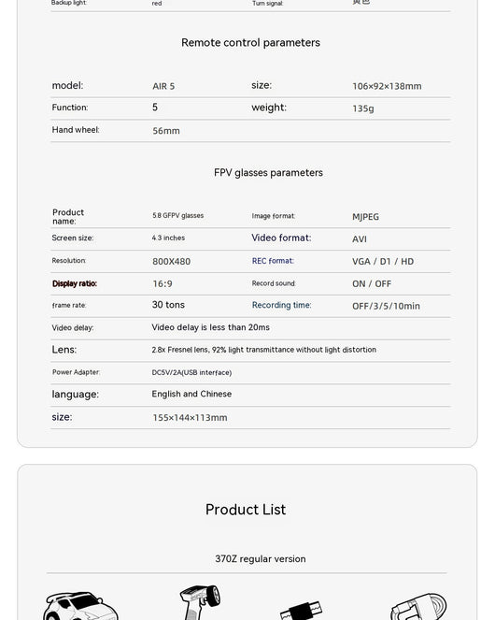
Task: Click the Product List heading
Action: (246, 510)
